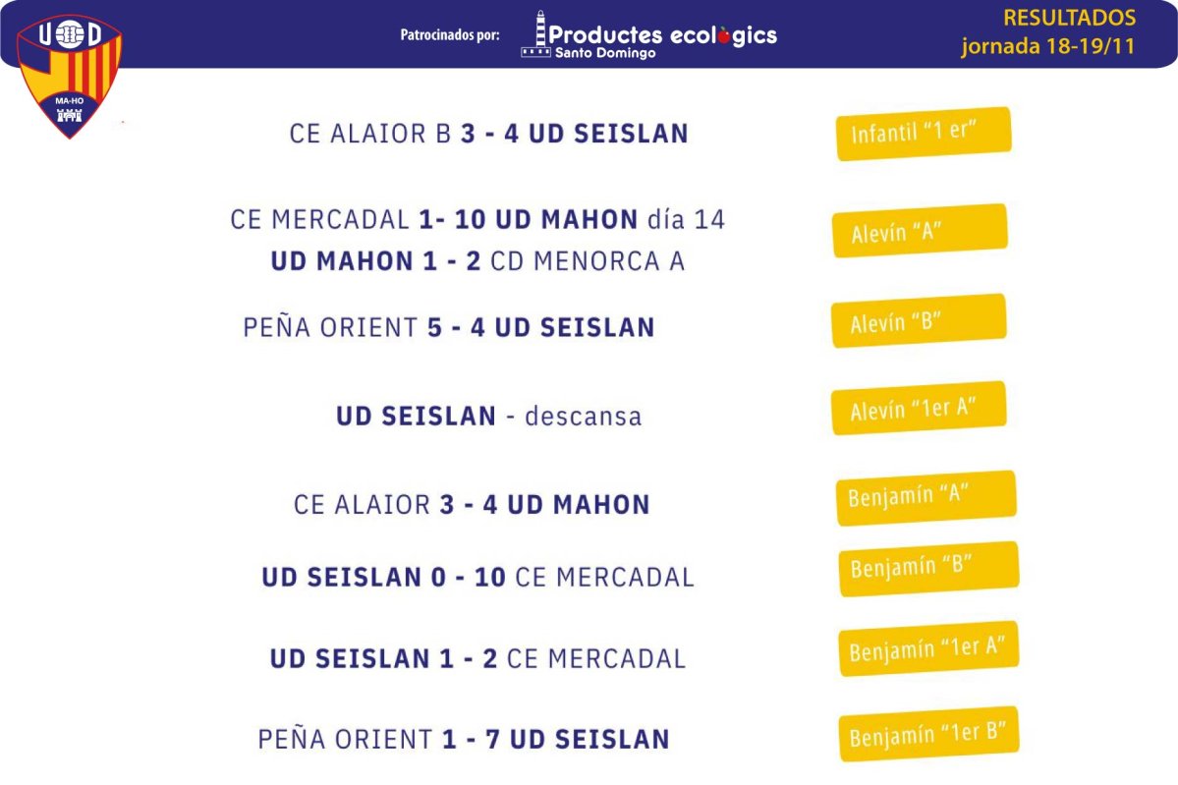The height and width of the screenshot is (785, 1178).
Task: Click the lighthouse icon beside Productes ecològics
Action: coord(536,34)
